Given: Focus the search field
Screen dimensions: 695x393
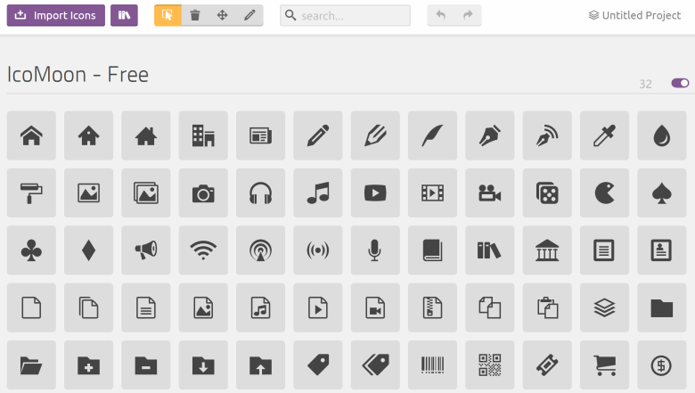Looking at the screenshot, I should click(346, 15).
